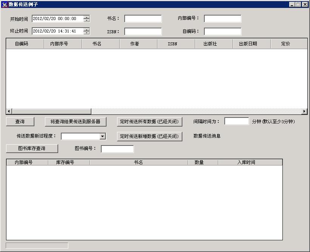The height and width of the screenshot is (252, 310).
Task: Focus the 书名 input field
Action: pos(143,19)
